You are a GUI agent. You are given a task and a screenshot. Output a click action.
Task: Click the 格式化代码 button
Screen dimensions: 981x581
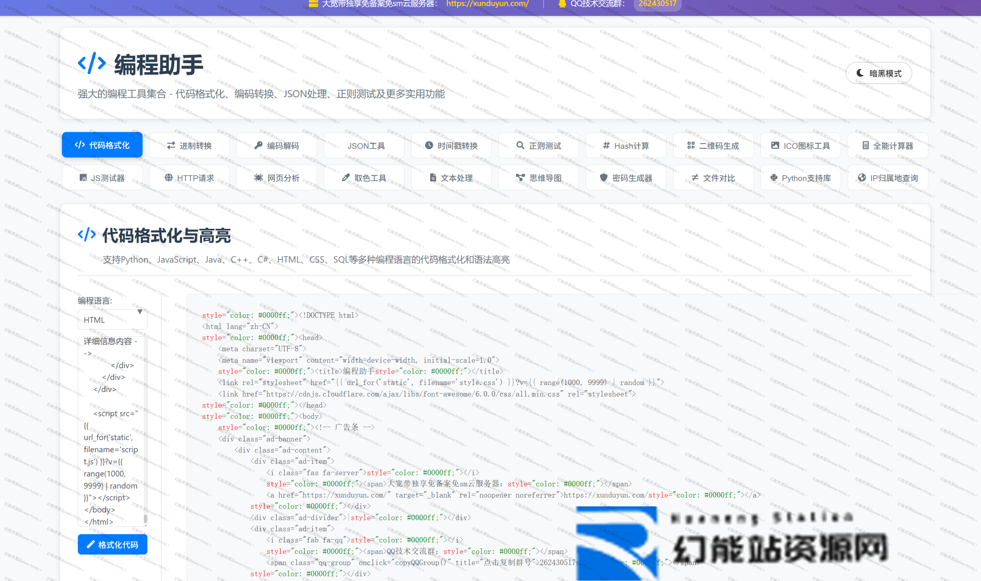[113, 545]
